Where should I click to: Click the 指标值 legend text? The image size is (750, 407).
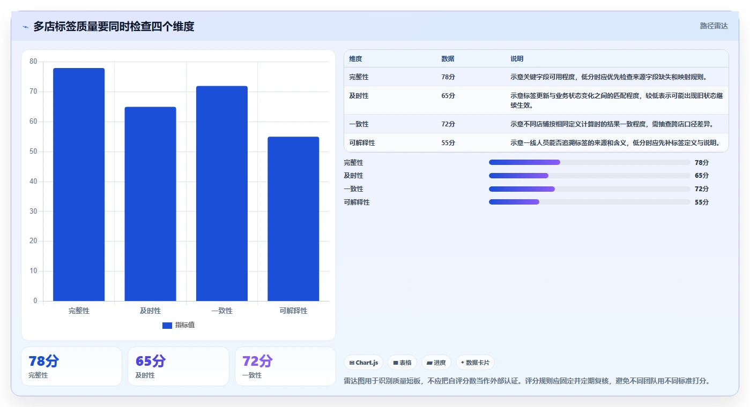[185, 325]
